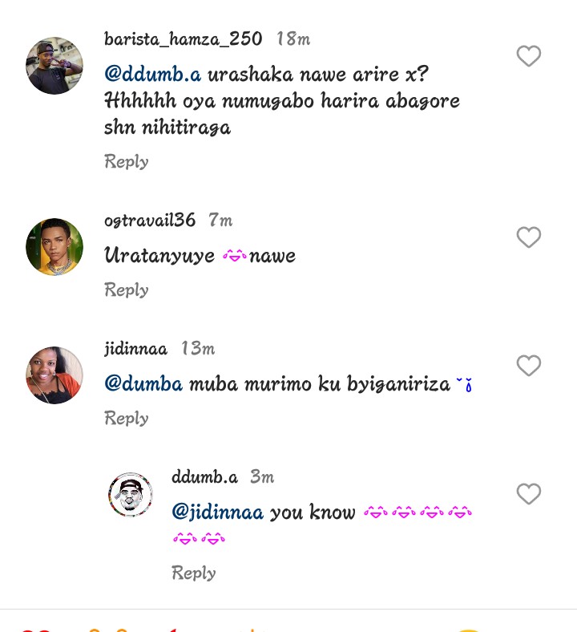This screenshot has height=632, width=577.
Task: Open the @ddumb.a mention in barista's comment
Action: pos(153,75)
